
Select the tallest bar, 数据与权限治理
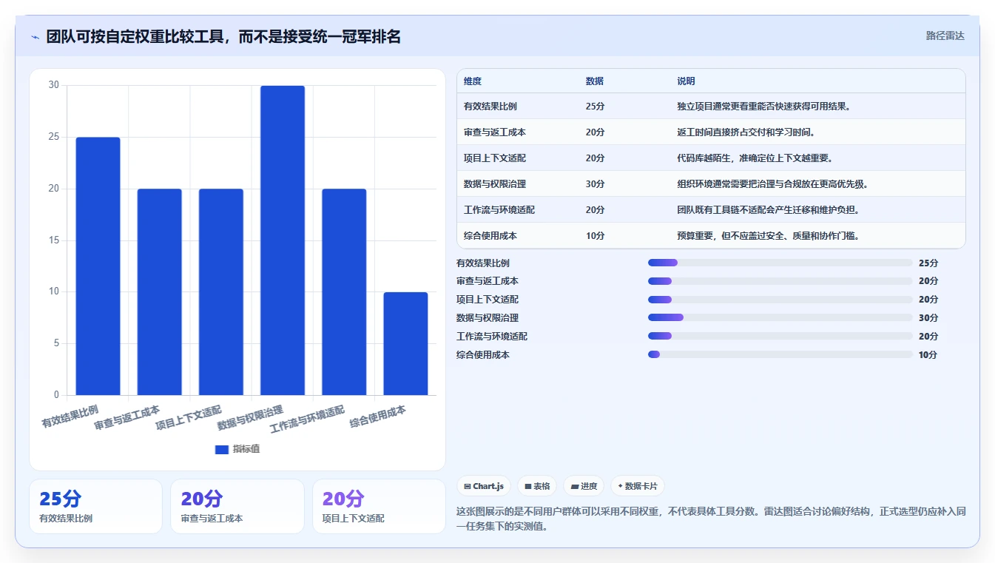point(283,240)
